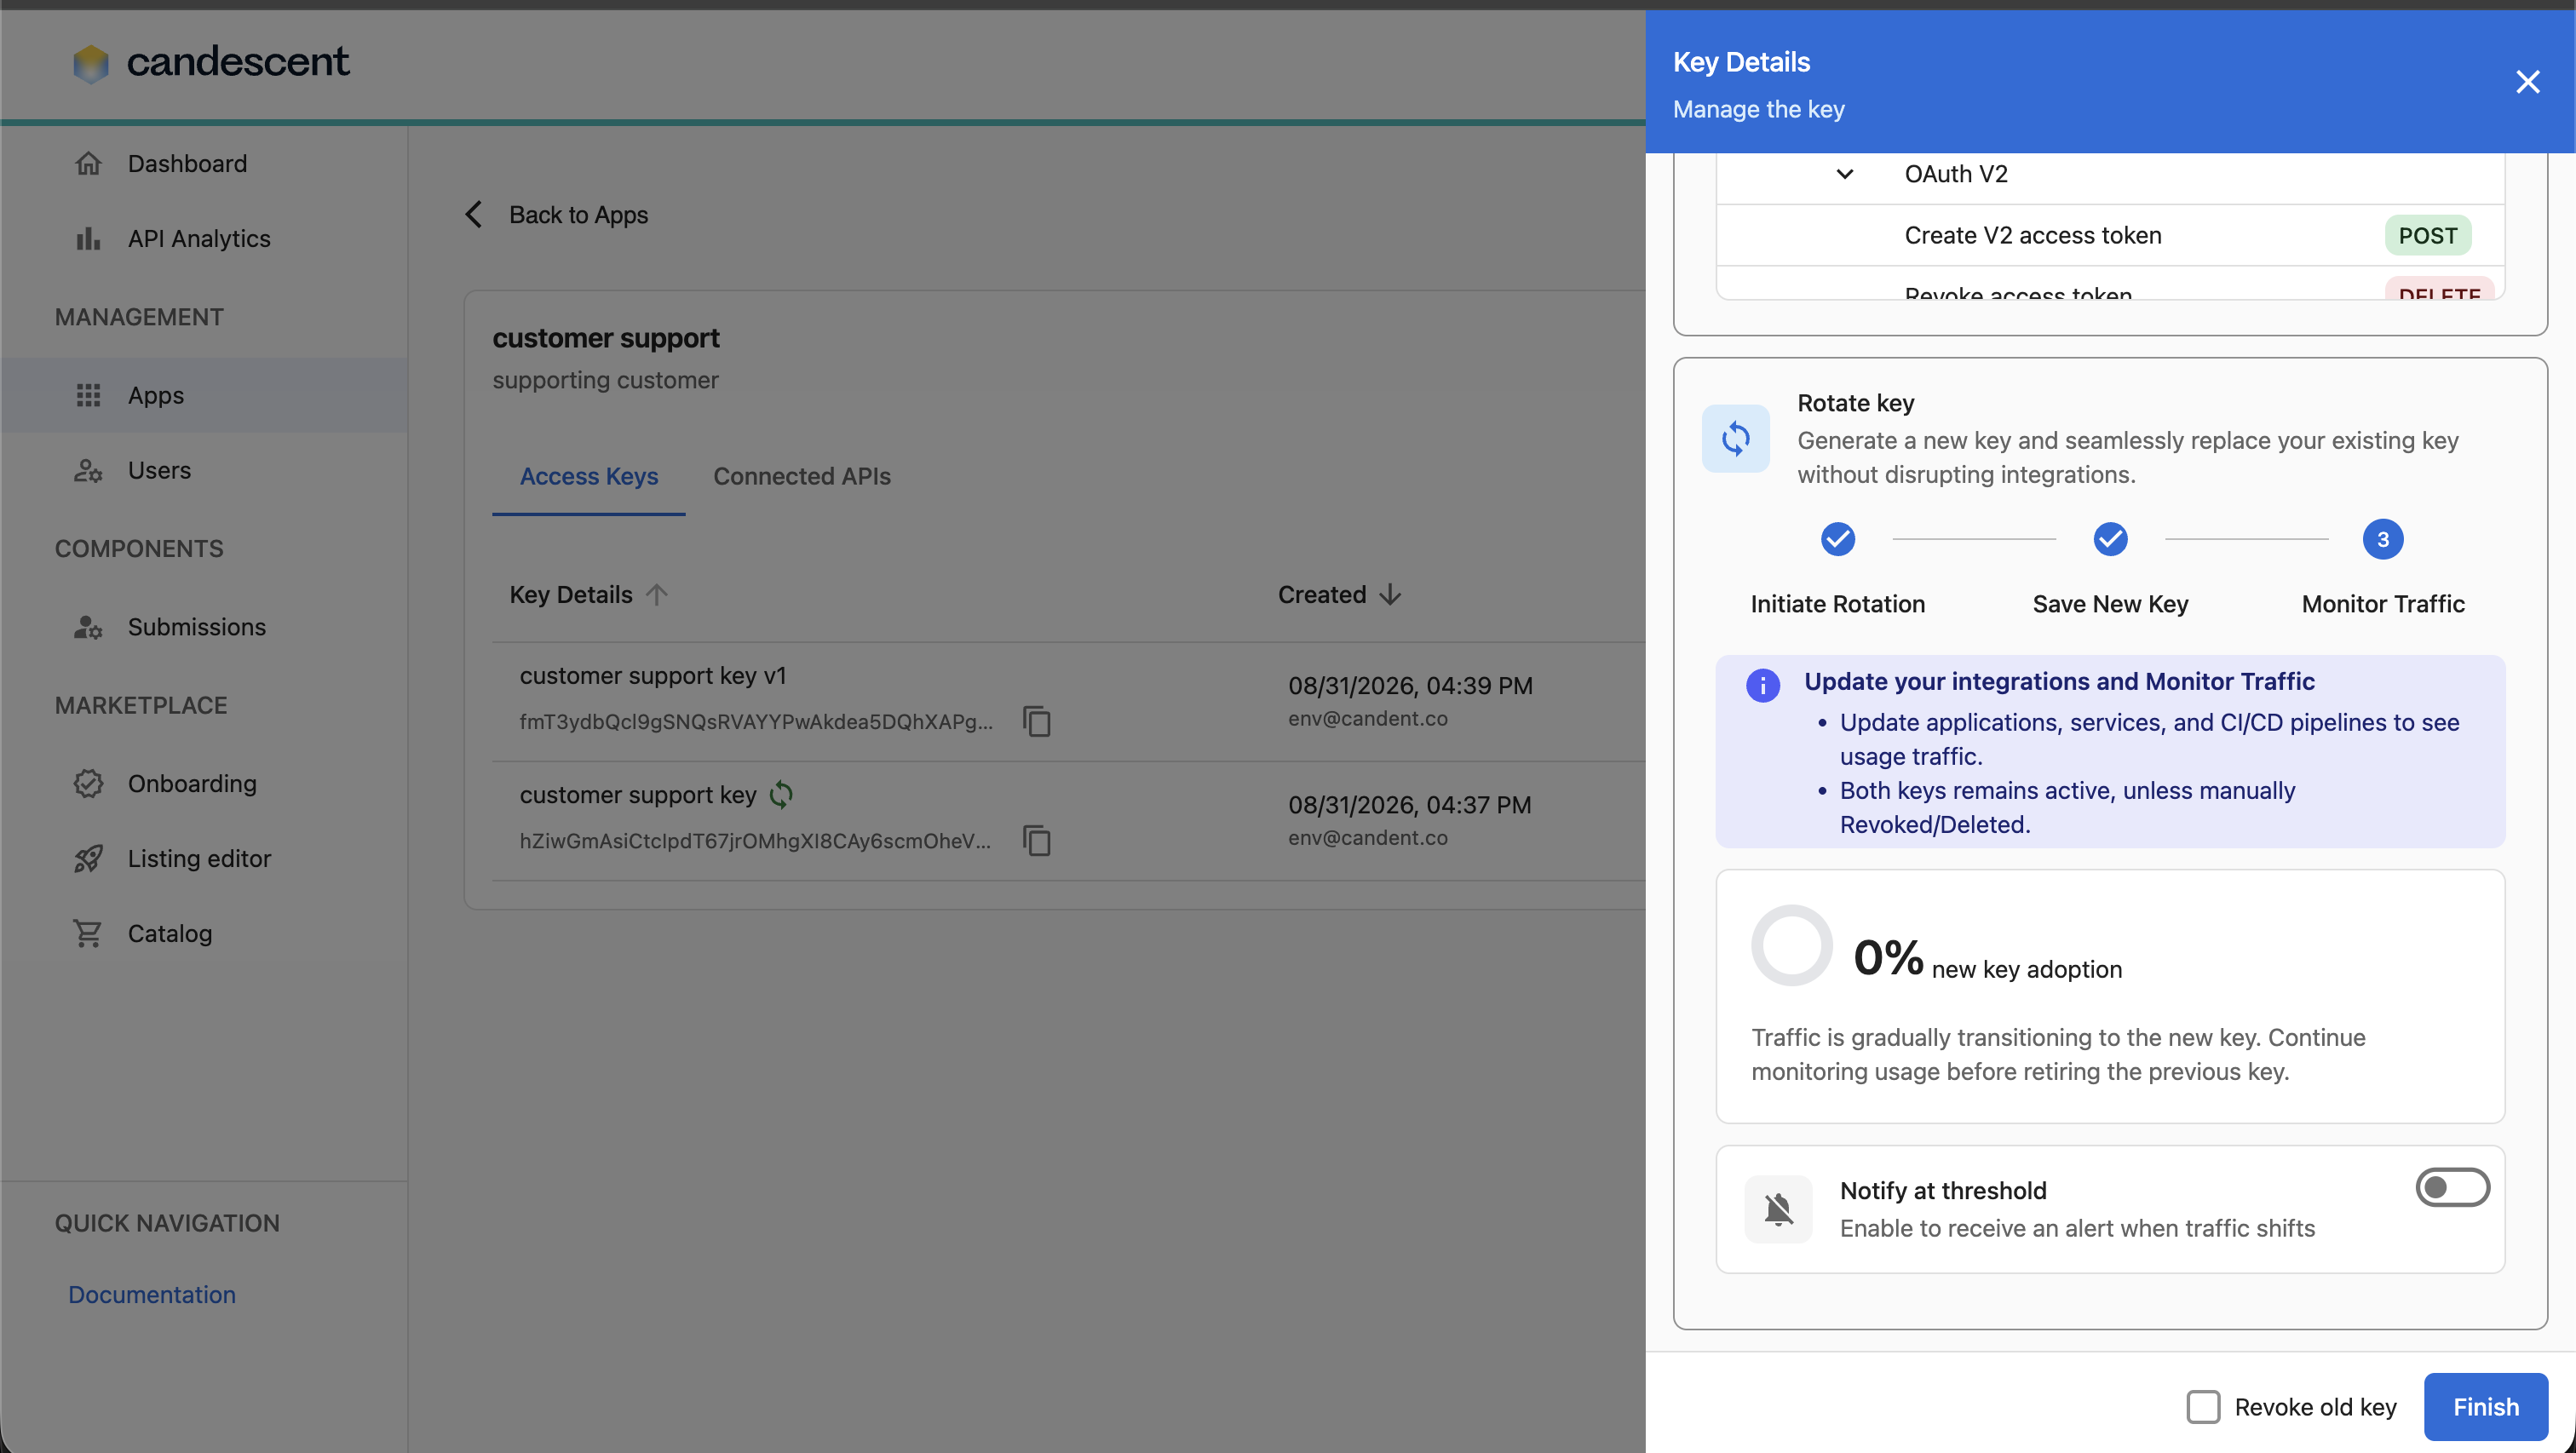
Task: Click the Key Details column header
Action: [571, 594]
